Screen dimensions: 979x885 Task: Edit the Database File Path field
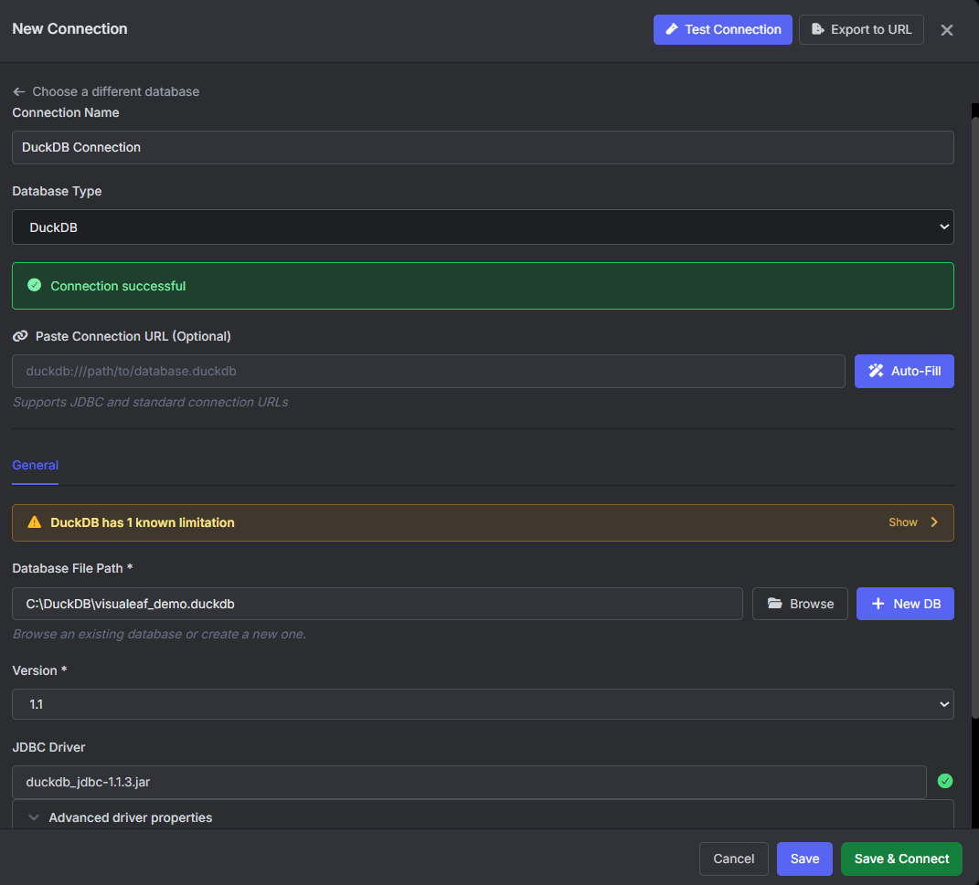click(378, 604)
